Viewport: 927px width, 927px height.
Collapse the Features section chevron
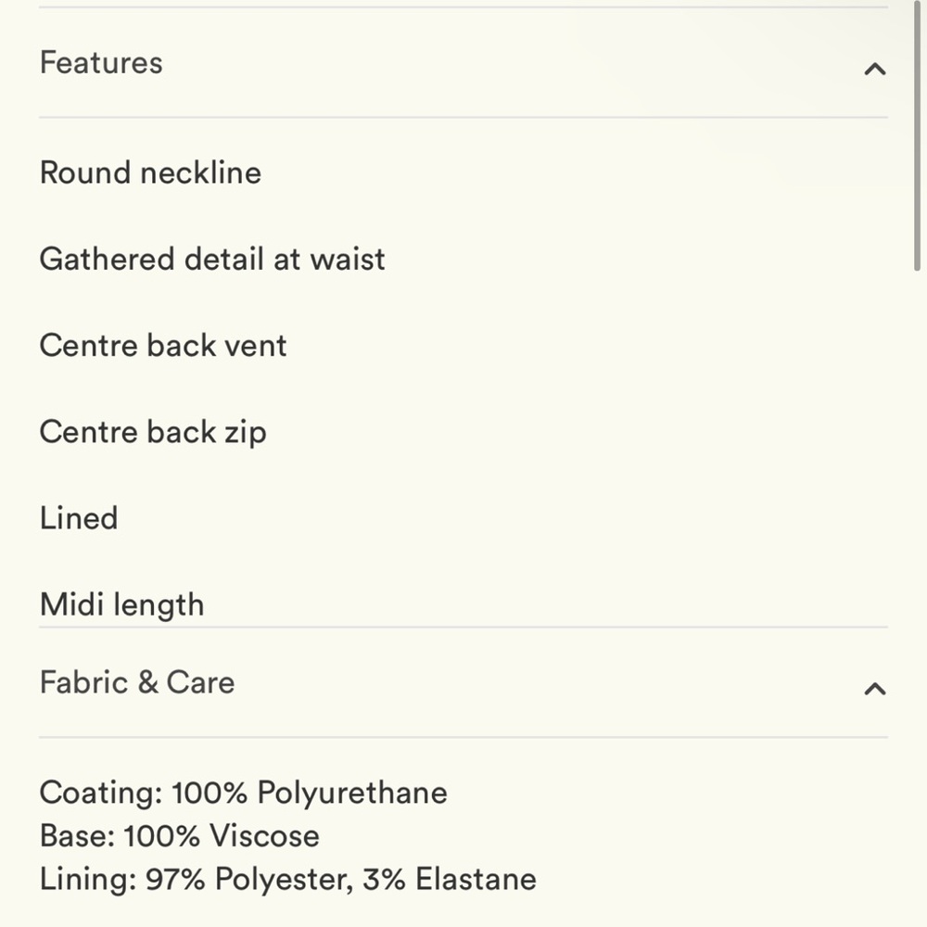pyautogui.click(x=875, y=70)
